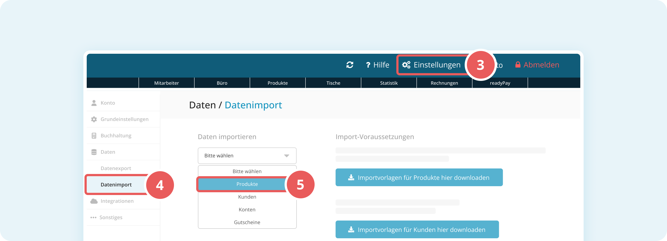Click the Sonstiges three-dots icon
667x241 pixels.
pos(93,217)
